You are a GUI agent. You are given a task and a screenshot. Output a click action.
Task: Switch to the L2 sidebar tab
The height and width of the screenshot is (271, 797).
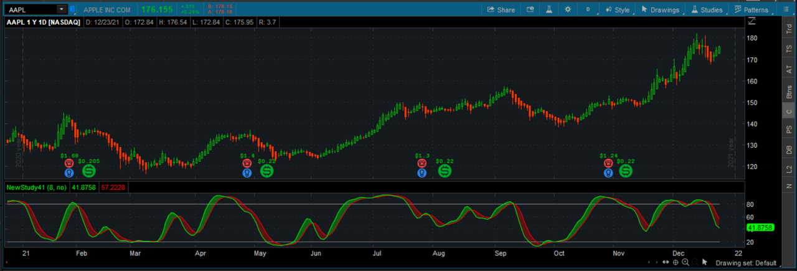789,169
